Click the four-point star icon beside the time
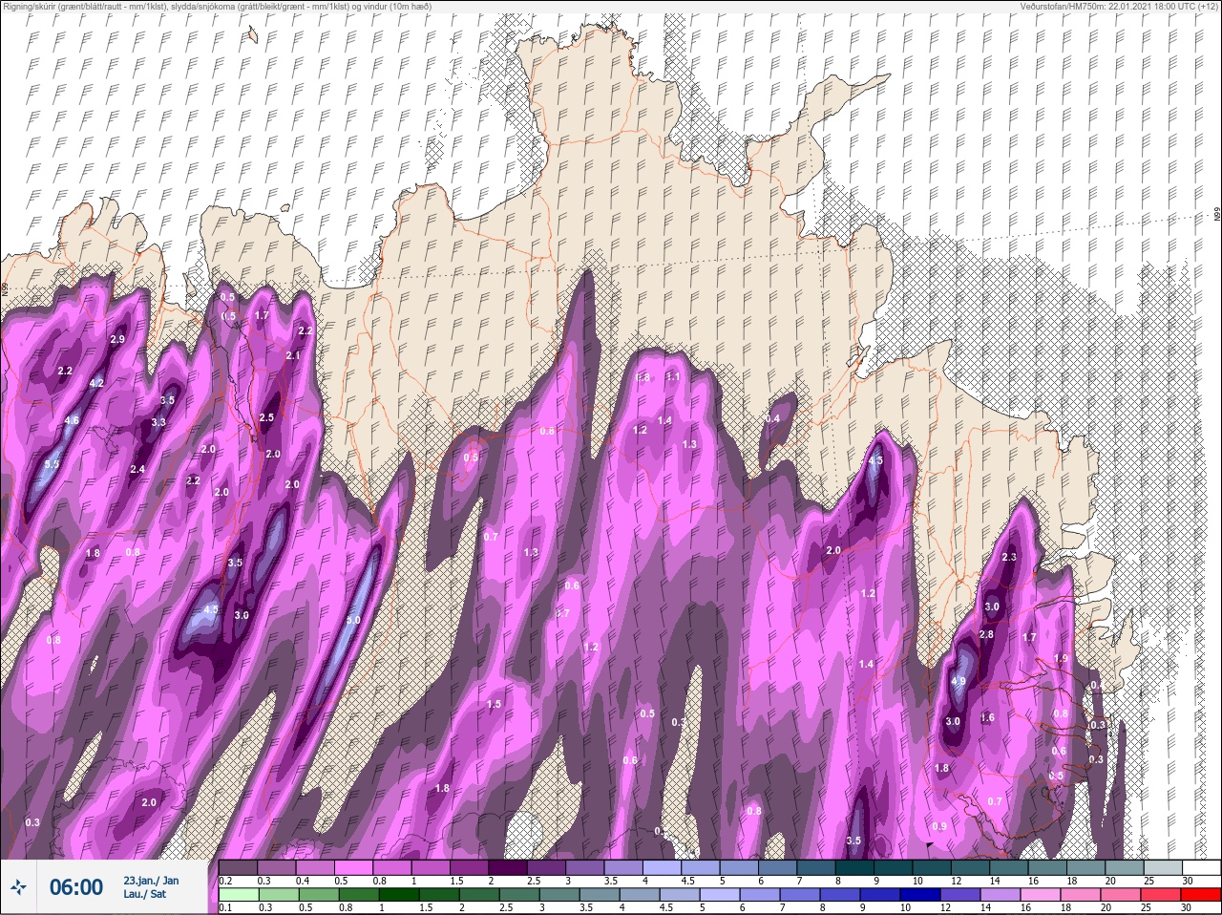Image resolution: width=1222 pixels, height=915 pixels. (19, 887)
